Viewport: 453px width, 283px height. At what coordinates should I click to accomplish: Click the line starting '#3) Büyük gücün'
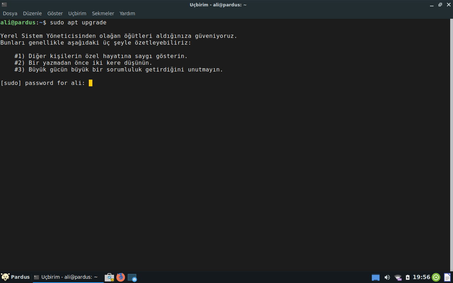click(119, 70)
